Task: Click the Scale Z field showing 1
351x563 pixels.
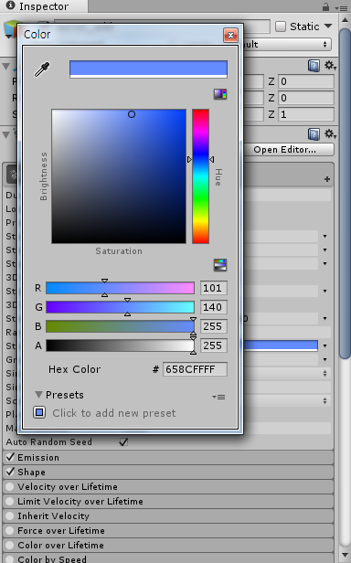Action: (306, 114)
